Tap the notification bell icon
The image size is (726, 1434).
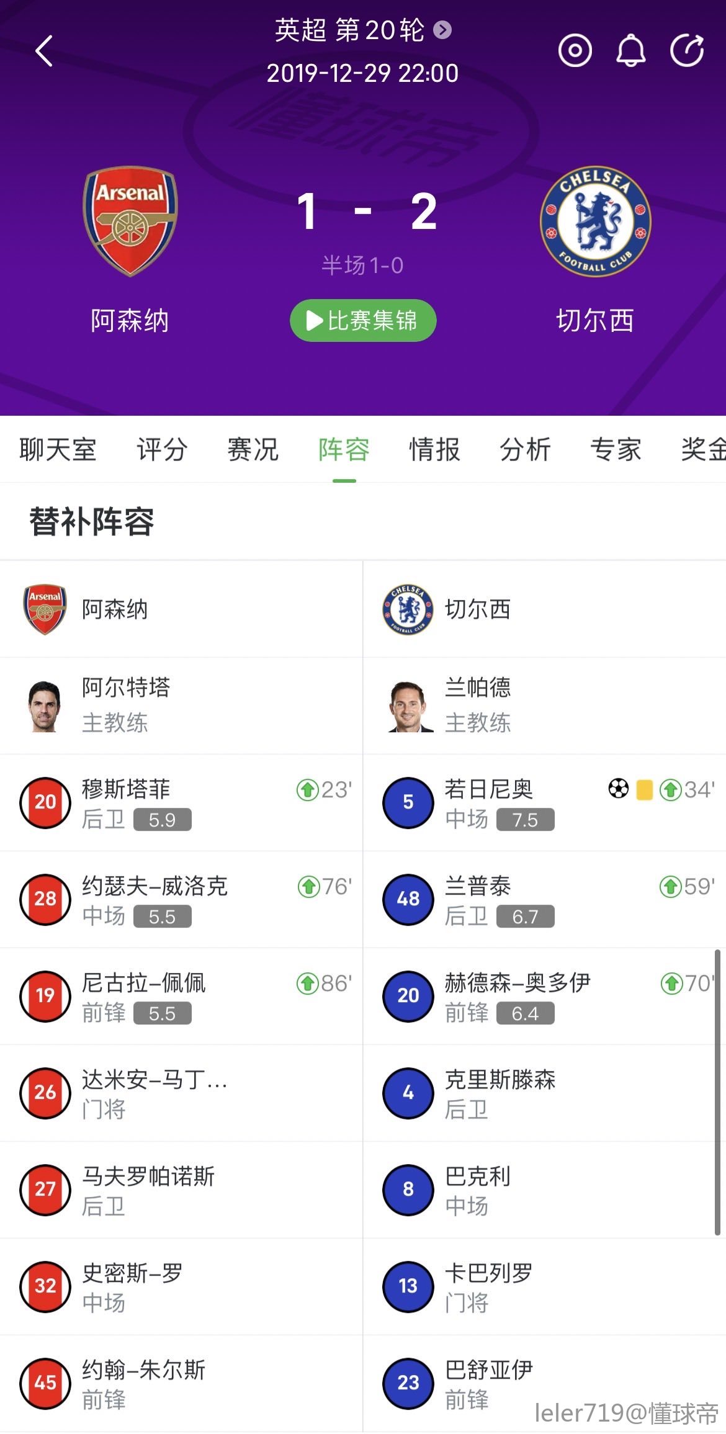point(630,51)
